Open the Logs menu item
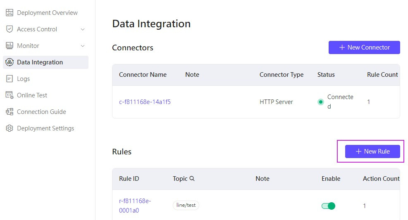408x220 pixels. tap(24, 79)
